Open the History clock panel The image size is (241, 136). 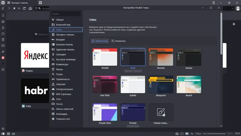pos(3,34)
